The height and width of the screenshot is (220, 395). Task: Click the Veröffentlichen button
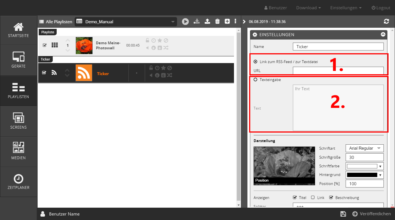click(x=371, y=214)
